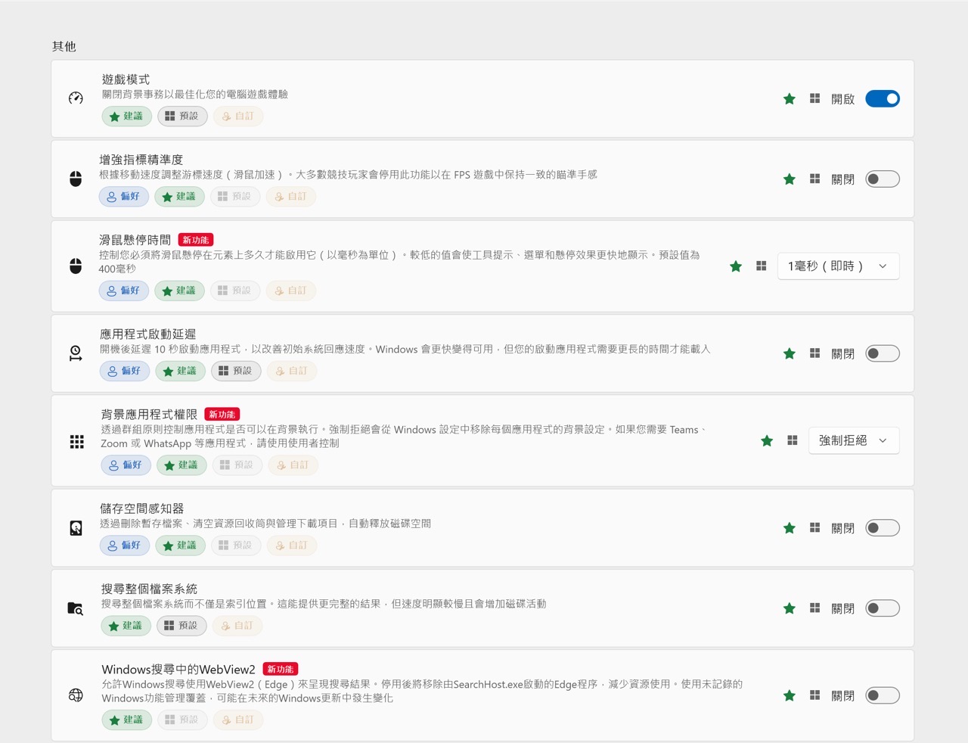The height and width of the screenshot is (743, 968).
Task: Click the 其他 section heading
Action: pos(64,46)
